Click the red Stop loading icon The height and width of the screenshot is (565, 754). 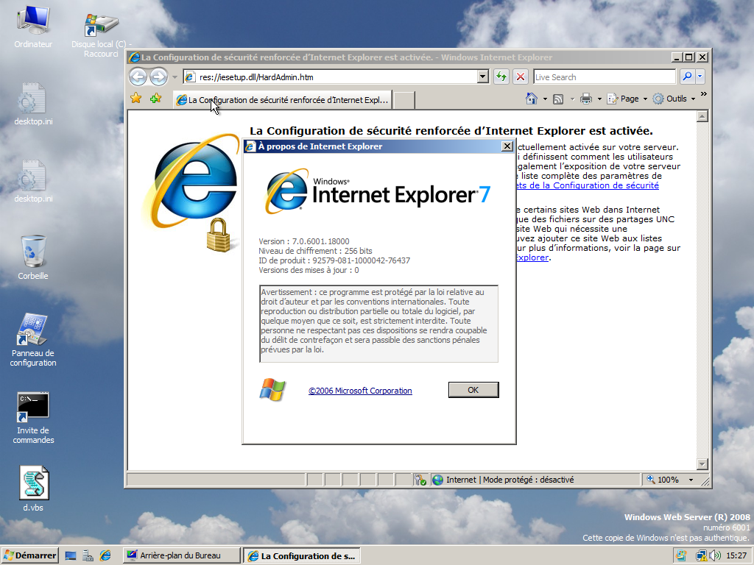[x=521, y=77]
